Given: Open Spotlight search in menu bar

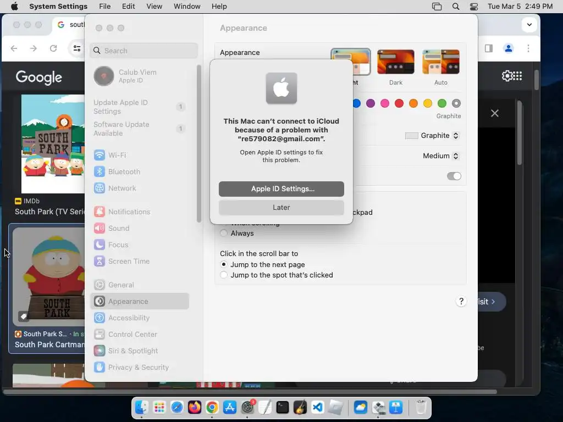Looking at the screenshot, I should (456, 7).
